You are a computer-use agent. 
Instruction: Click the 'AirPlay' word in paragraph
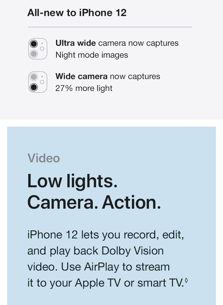(101, 267)
